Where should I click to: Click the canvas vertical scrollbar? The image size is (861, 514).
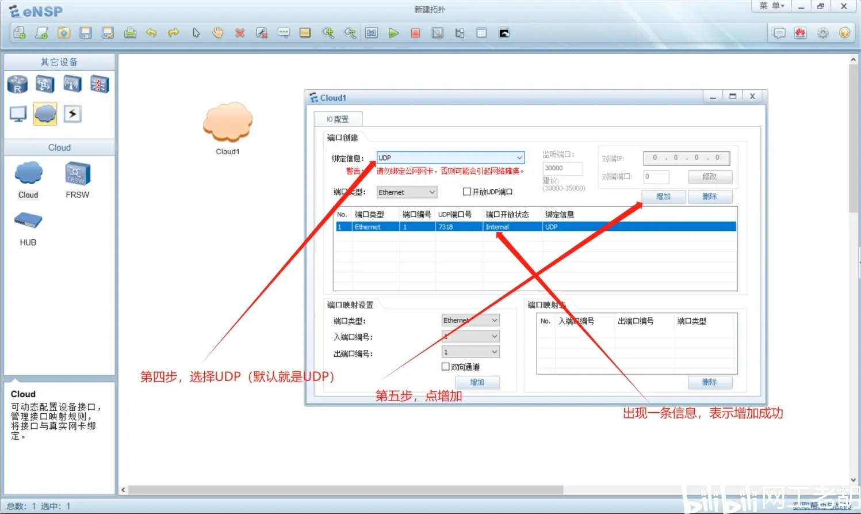tap(854, 138)
